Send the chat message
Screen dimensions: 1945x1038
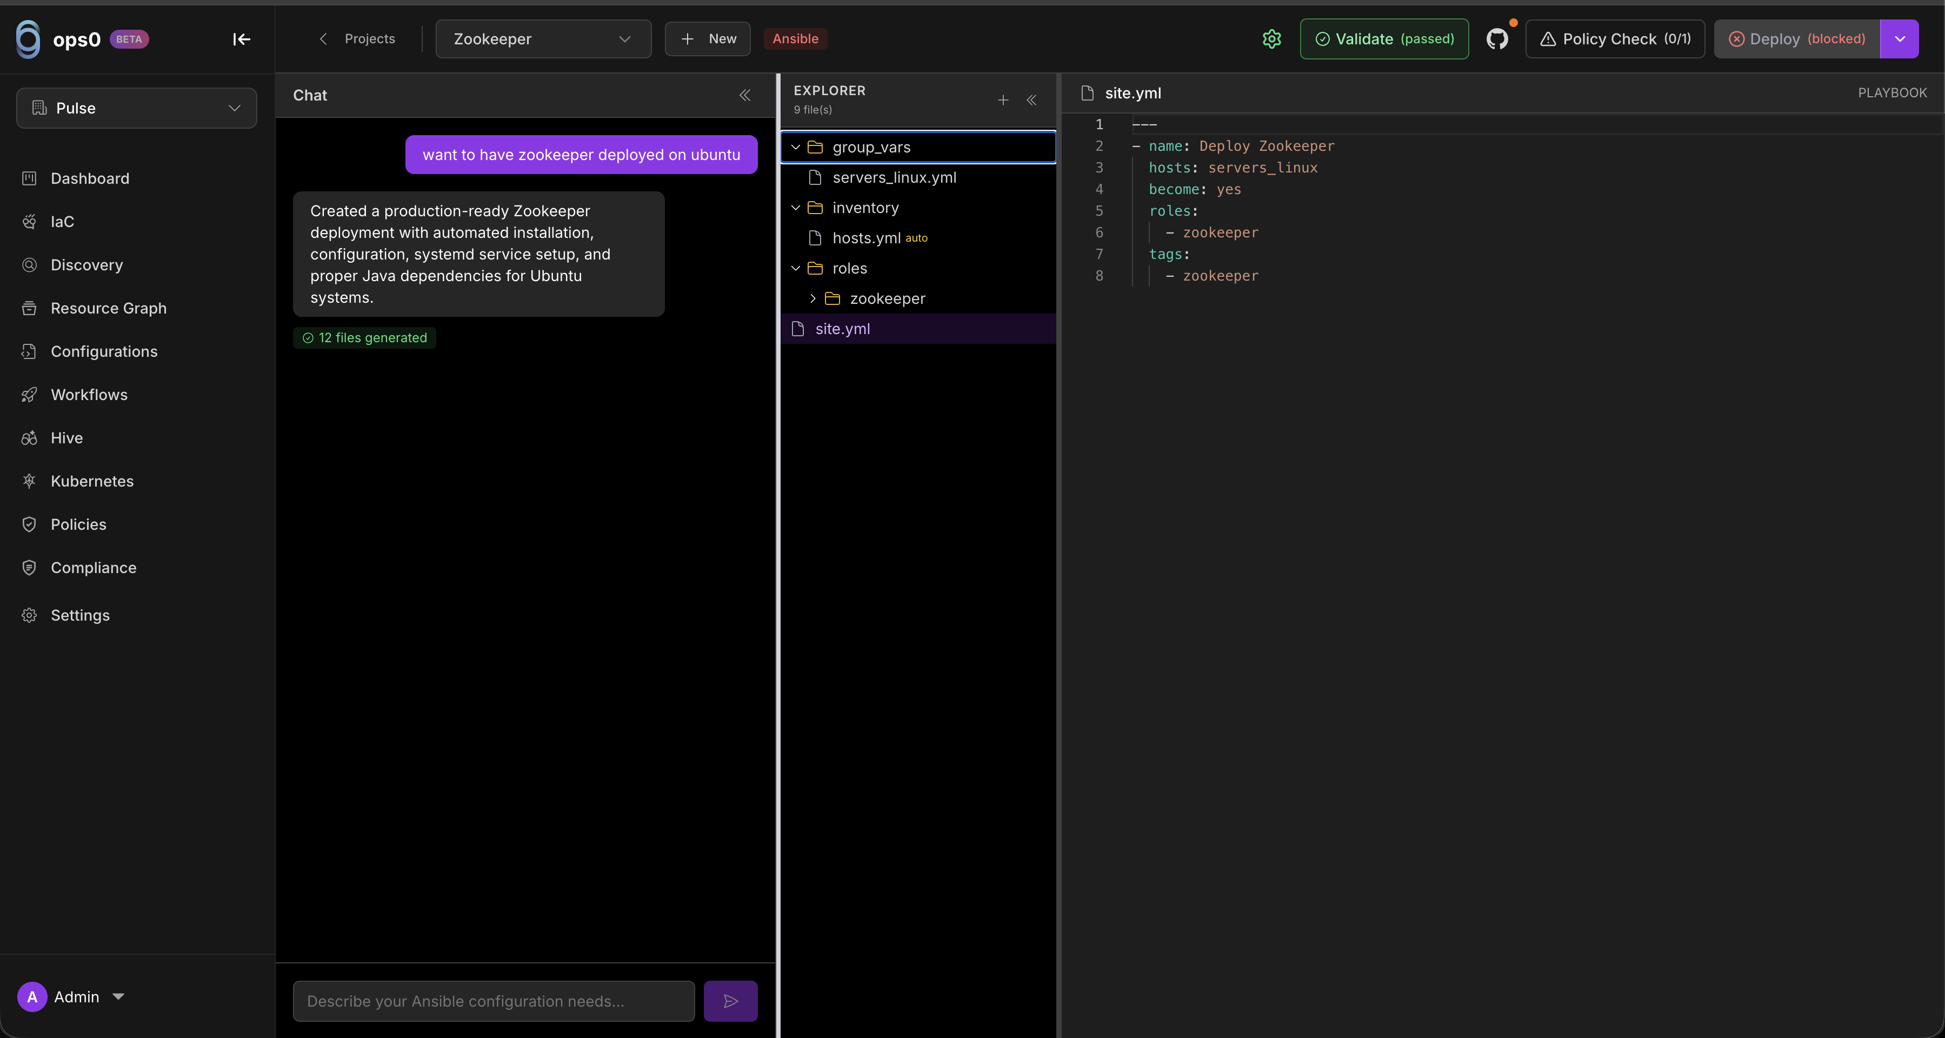[x=730, y=1000]
